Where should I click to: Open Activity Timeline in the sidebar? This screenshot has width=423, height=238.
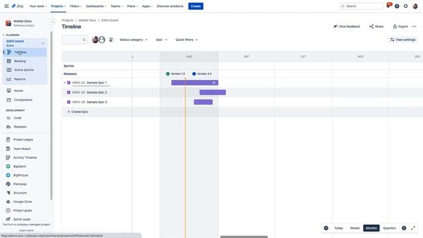pyautogui.click(x=25, y=157)
